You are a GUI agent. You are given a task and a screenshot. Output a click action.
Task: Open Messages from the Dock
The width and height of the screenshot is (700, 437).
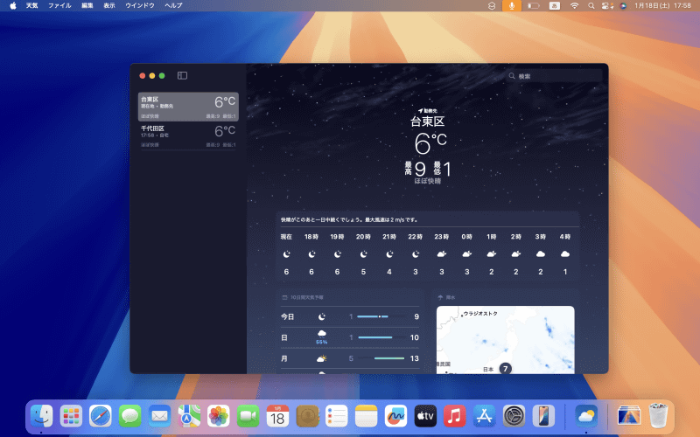pyautogui.click(x=129, y=417)
